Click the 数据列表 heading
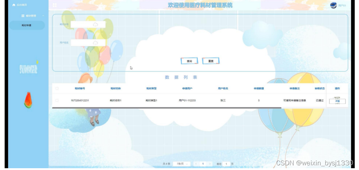The height and width of the screenshot is (170, 359). point(181,77)
